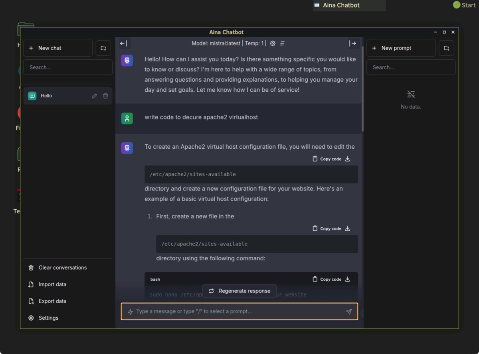Viewport: 479px width, 354px height.
Task: Open Settings in the sidebar
Action: click(48, 318)
